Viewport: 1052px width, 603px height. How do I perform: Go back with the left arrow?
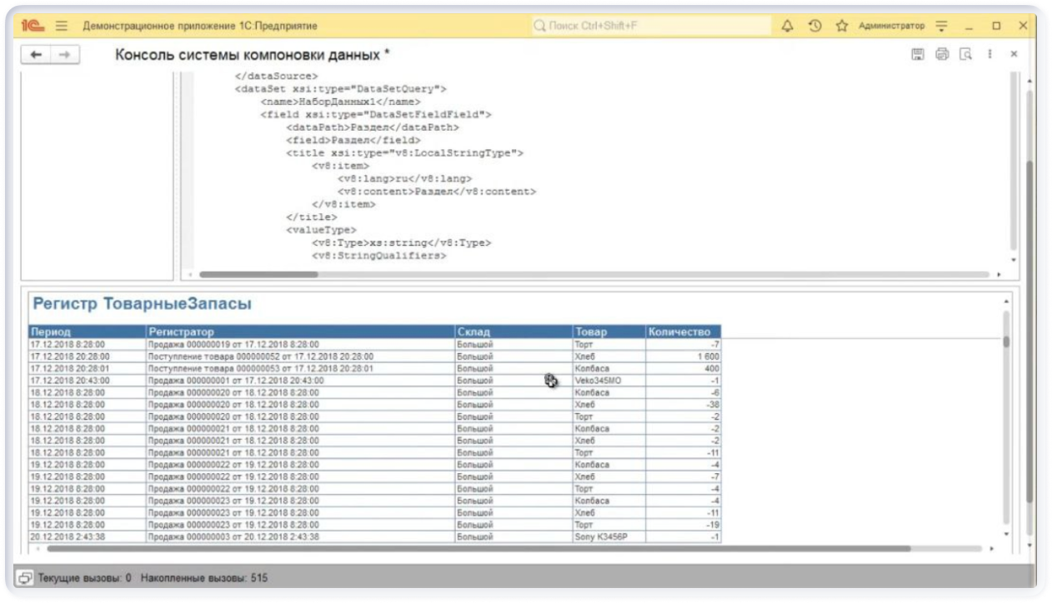36,55
